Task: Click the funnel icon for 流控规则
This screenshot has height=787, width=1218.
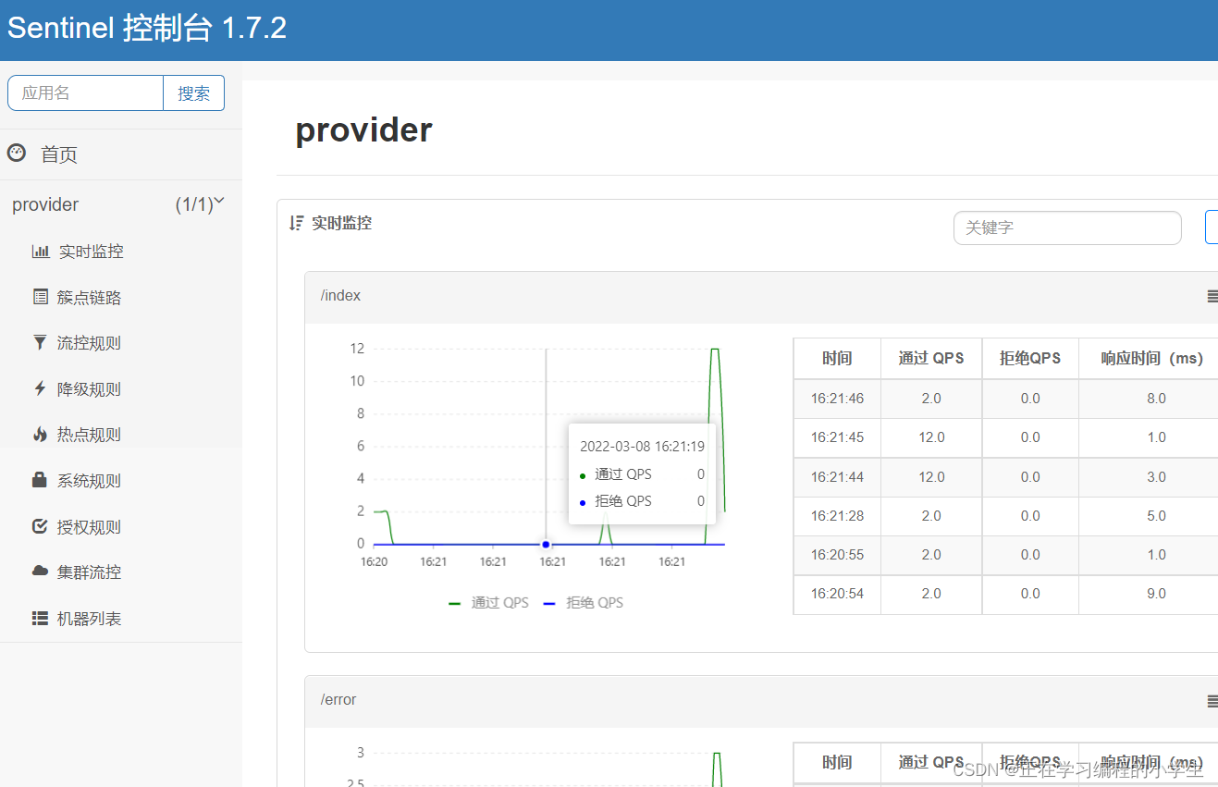Action: coord(40,343)
